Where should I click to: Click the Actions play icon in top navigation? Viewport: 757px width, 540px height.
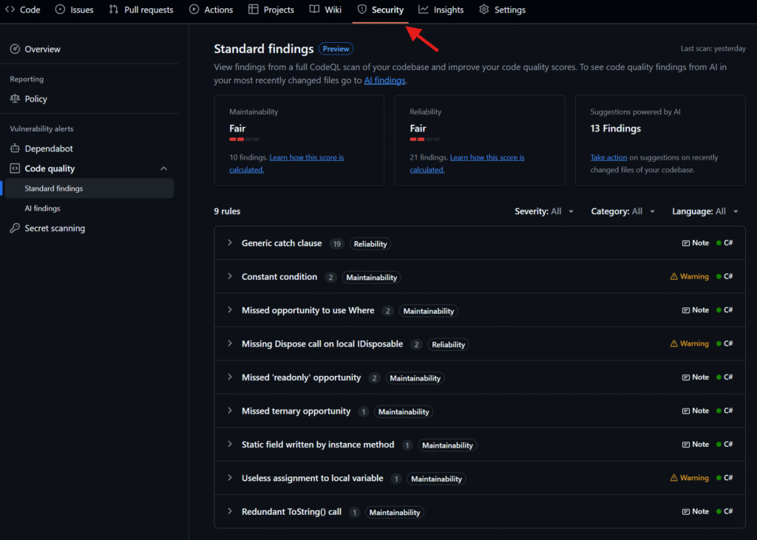pyautogui.click(x=194, y=10)
